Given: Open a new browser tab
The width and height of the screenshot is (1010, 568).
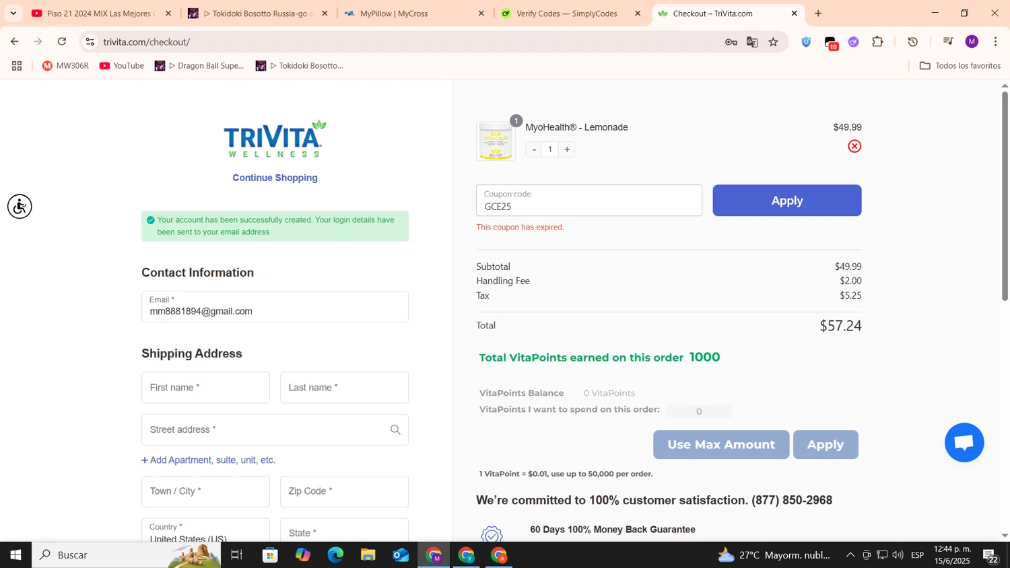Looking at the screenshot, I should [818, 13].
